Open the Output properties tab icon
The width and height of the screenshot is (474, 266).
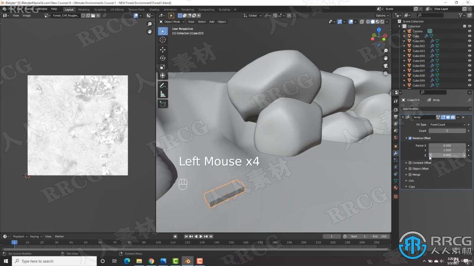[x=395, y=117]
